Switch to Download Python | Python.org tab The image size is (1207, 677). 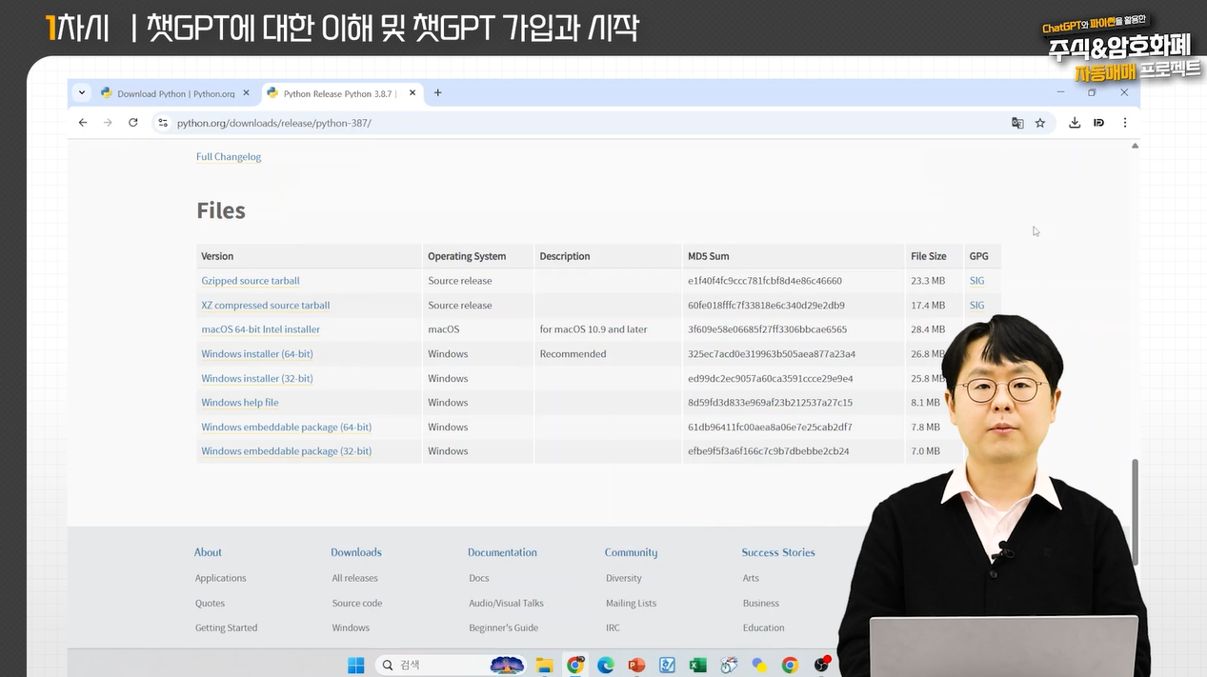[174, 93]
